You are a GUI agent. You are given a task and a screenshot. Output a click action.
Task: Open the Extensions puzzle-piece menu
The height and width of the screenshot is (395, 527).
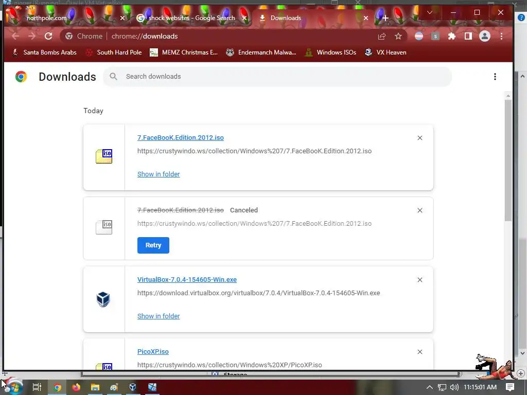click(x=452, y=37)
